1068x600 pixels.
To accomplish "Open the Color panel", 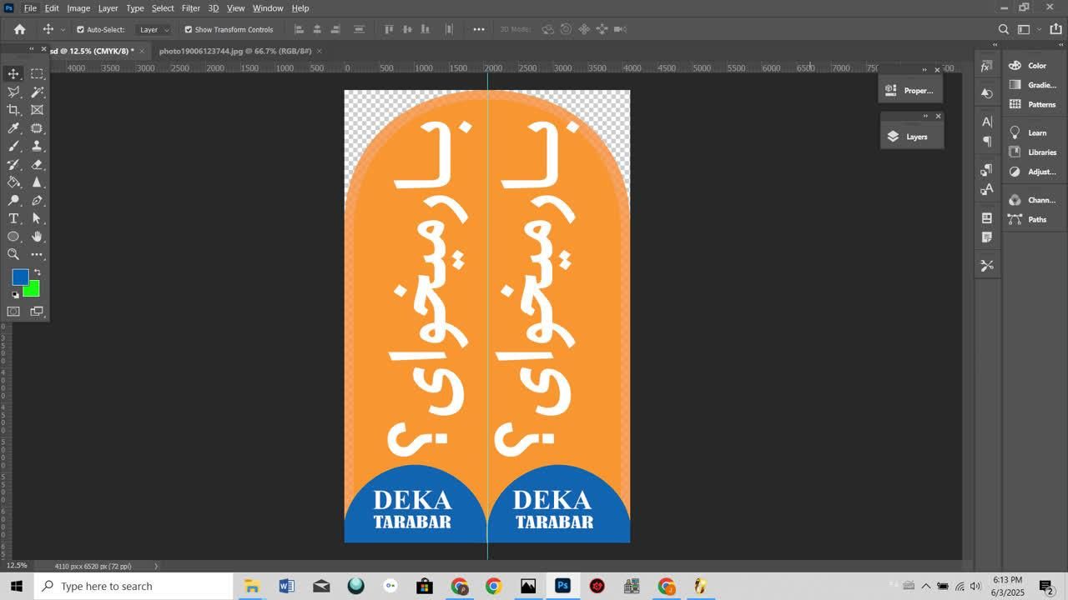I will [1035, 66].
